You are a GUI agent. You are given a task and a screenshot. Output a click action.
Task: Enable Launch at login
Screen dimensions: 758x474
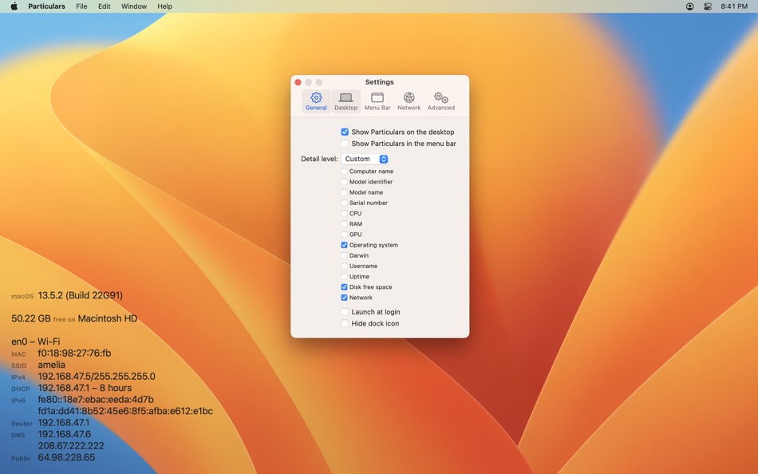pos(345,311)
